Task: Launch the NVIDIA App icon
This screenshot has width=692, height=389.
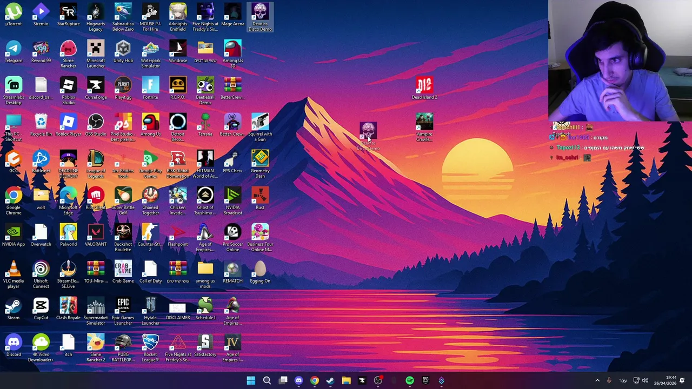Action: click(14, 236)
